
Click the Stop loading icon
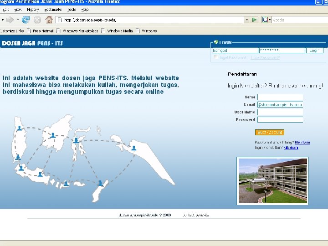pos(37,20)
